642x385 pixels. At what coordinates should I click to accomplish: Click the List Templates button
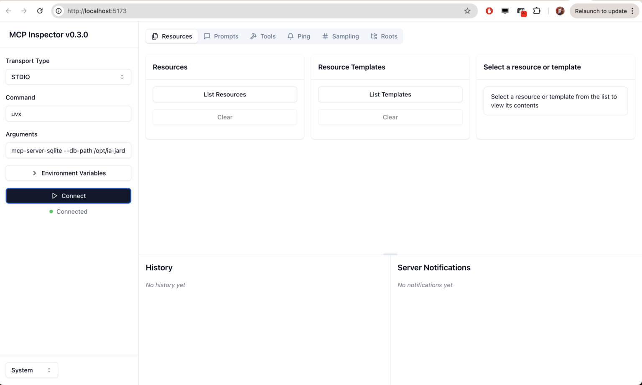point(390,94)
